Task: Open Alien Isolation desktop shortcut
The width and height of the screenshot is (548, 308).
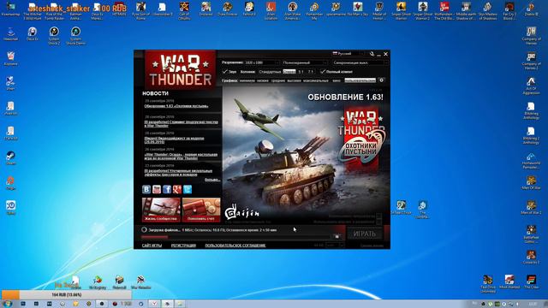Action: coord(271,10)
